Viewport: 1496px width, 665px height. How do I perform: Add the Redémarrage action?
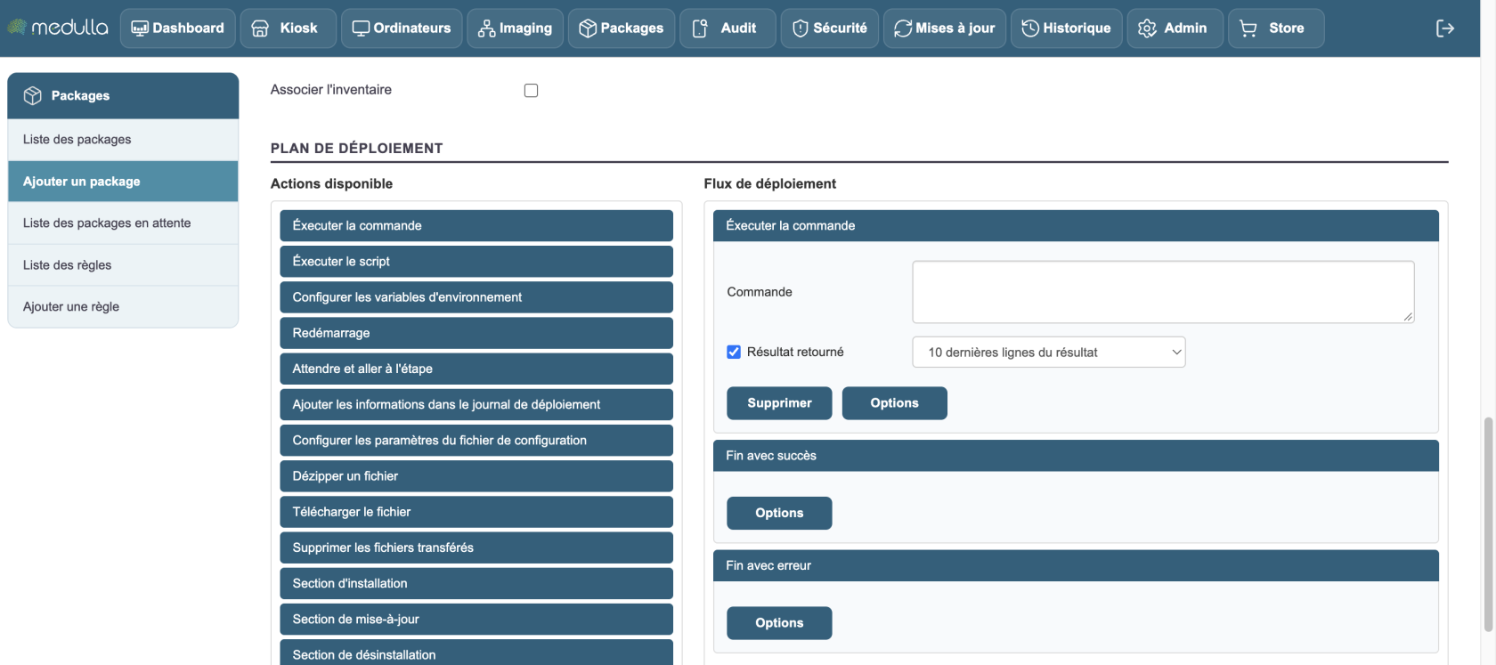pyautogui.click(x=476, y=333)
